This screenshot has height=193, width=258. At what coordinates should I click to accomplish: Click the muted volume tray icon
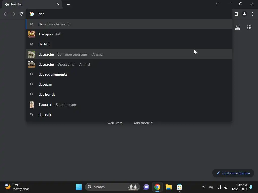point(225,187)
